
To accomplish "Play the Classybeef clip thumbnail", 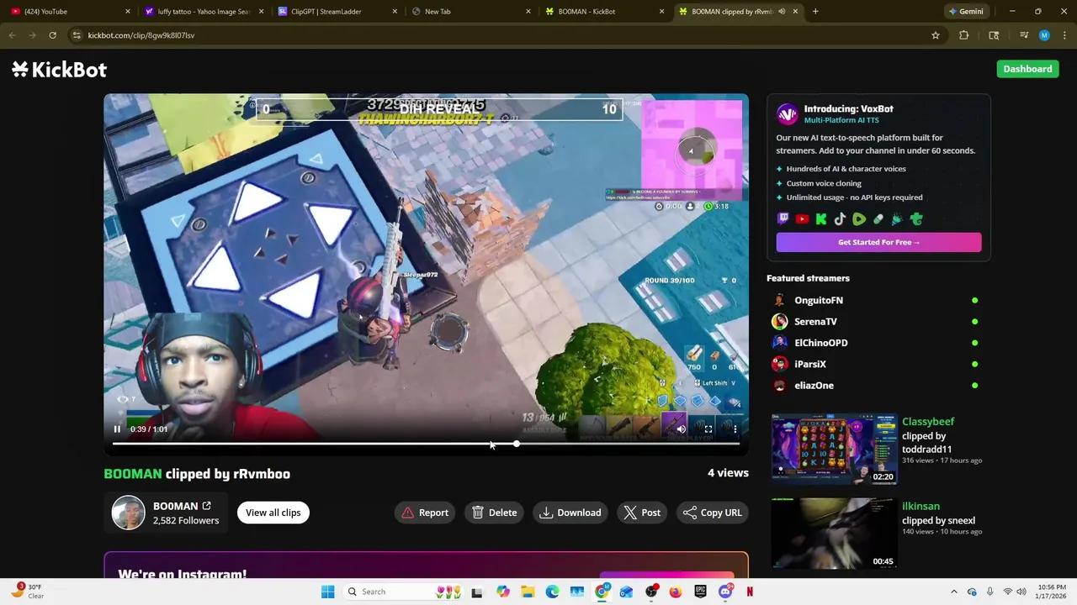I will [834, 449].
